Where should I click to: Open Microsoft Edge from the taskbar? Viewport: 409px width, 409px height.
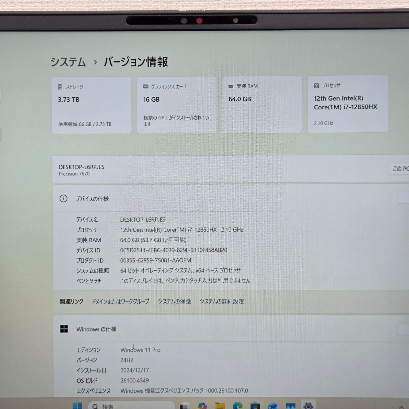tap(237, 406)
